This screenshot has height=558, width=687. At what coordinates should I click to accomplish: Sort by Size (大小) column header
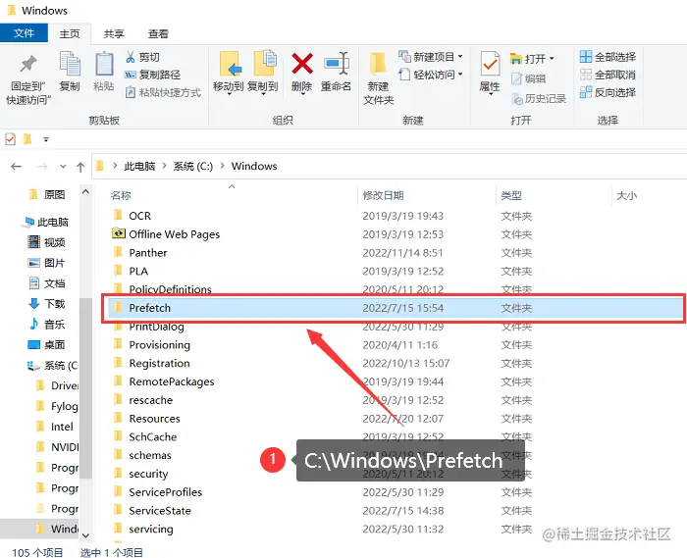click(626, 195)
